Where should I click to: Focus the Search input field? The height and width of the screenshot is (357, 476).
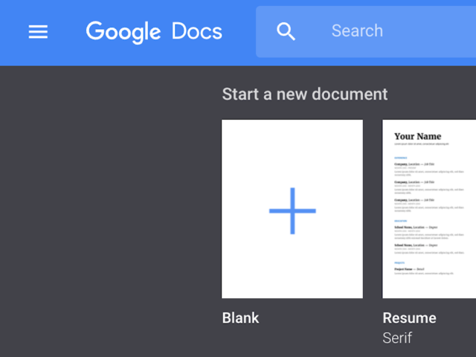pyautogui.click(x=366, y=31)
